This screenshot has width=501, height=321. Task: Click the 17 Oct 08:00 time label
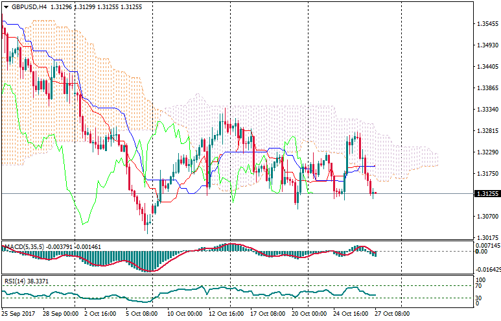point(267,313)
